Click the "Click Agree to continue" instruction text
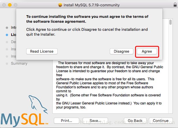Viewport: 178px width, 128px height. coord(87,32)
